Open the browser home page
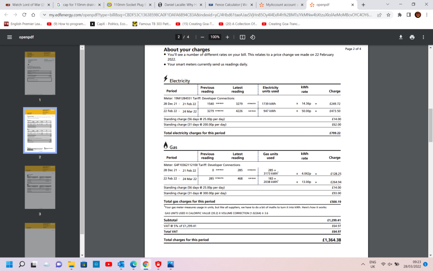This screenshot has width=433, height=271. (33, 15)
